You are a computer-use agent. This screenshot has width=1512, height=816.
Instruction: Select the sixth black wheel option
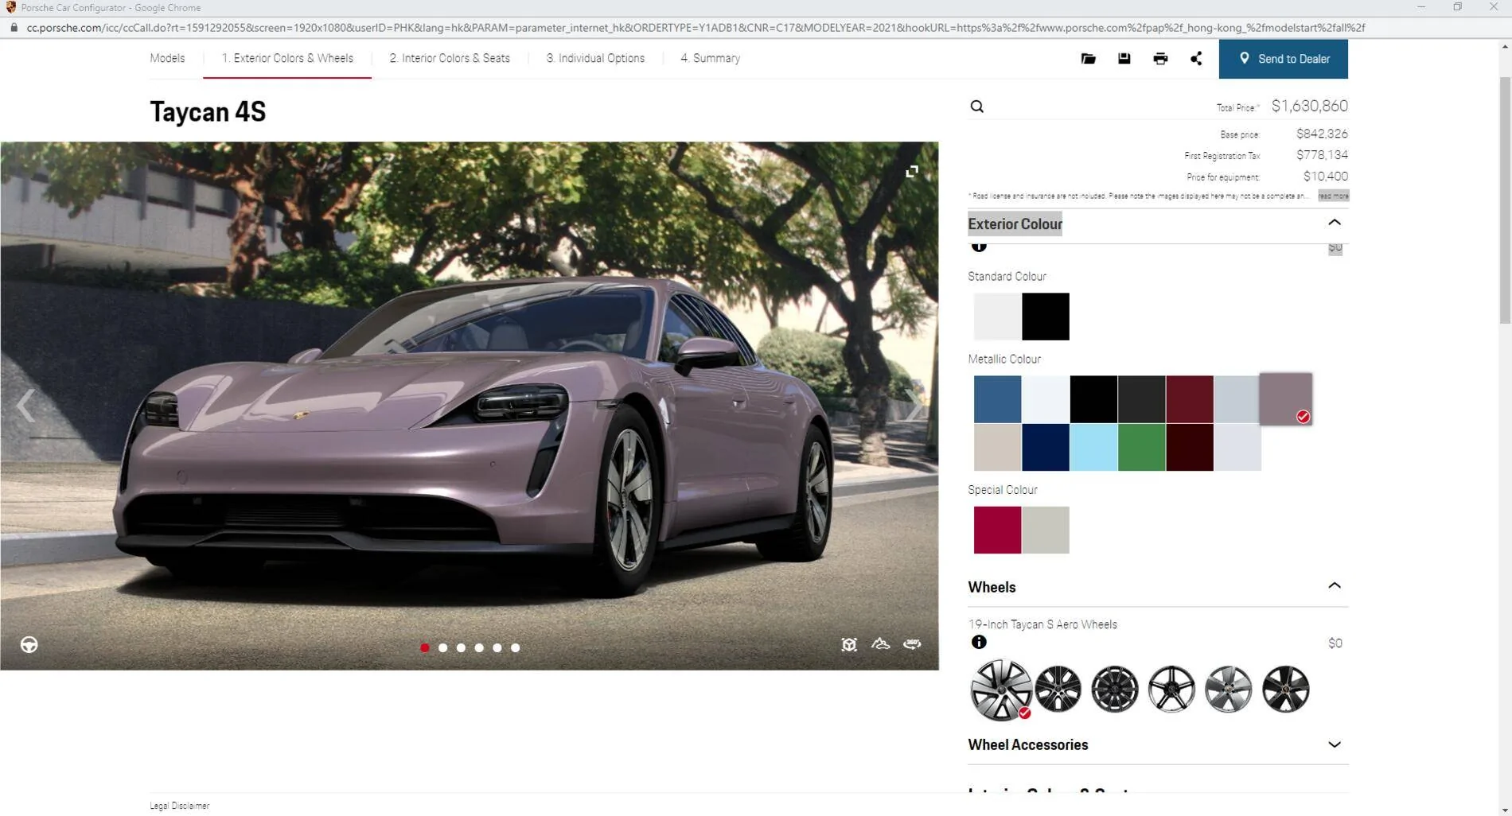point(1285,689)
